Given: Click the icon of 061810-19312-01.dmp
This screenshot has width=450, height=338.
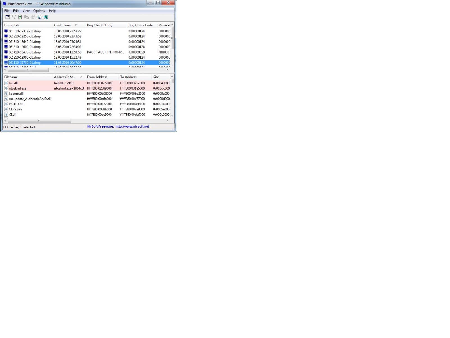Looking at the screenshot, I should click(6, 31).
